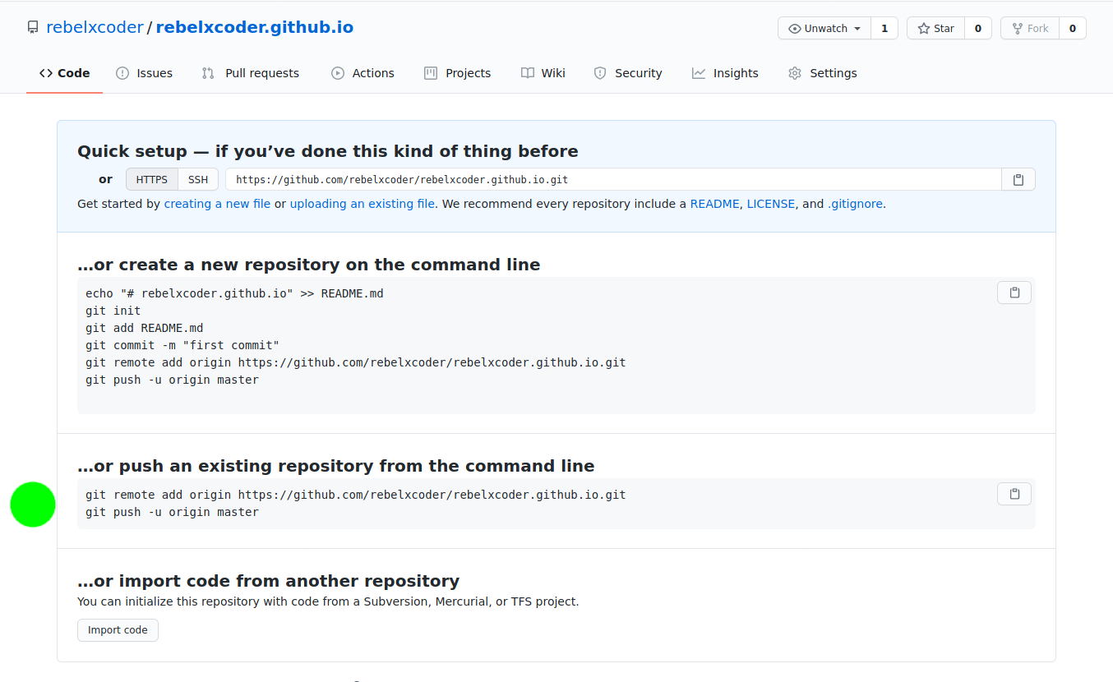Open the Actions tab
The image size is (1113, 682).
point(363,73)
